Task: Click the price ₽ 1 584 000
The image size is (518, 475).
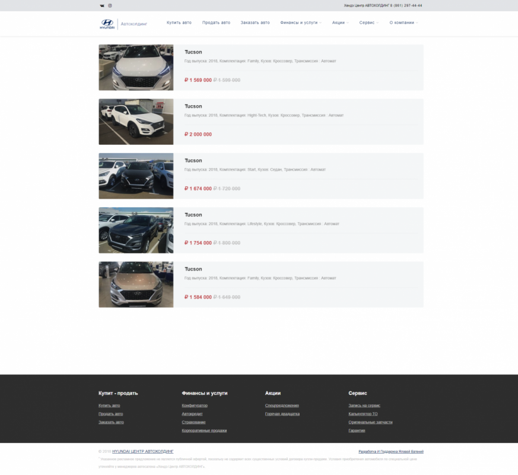Action: click(198, 297)
